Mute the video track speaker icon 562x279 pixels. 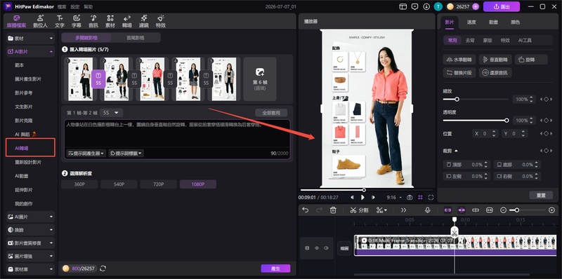click(326, 248)
